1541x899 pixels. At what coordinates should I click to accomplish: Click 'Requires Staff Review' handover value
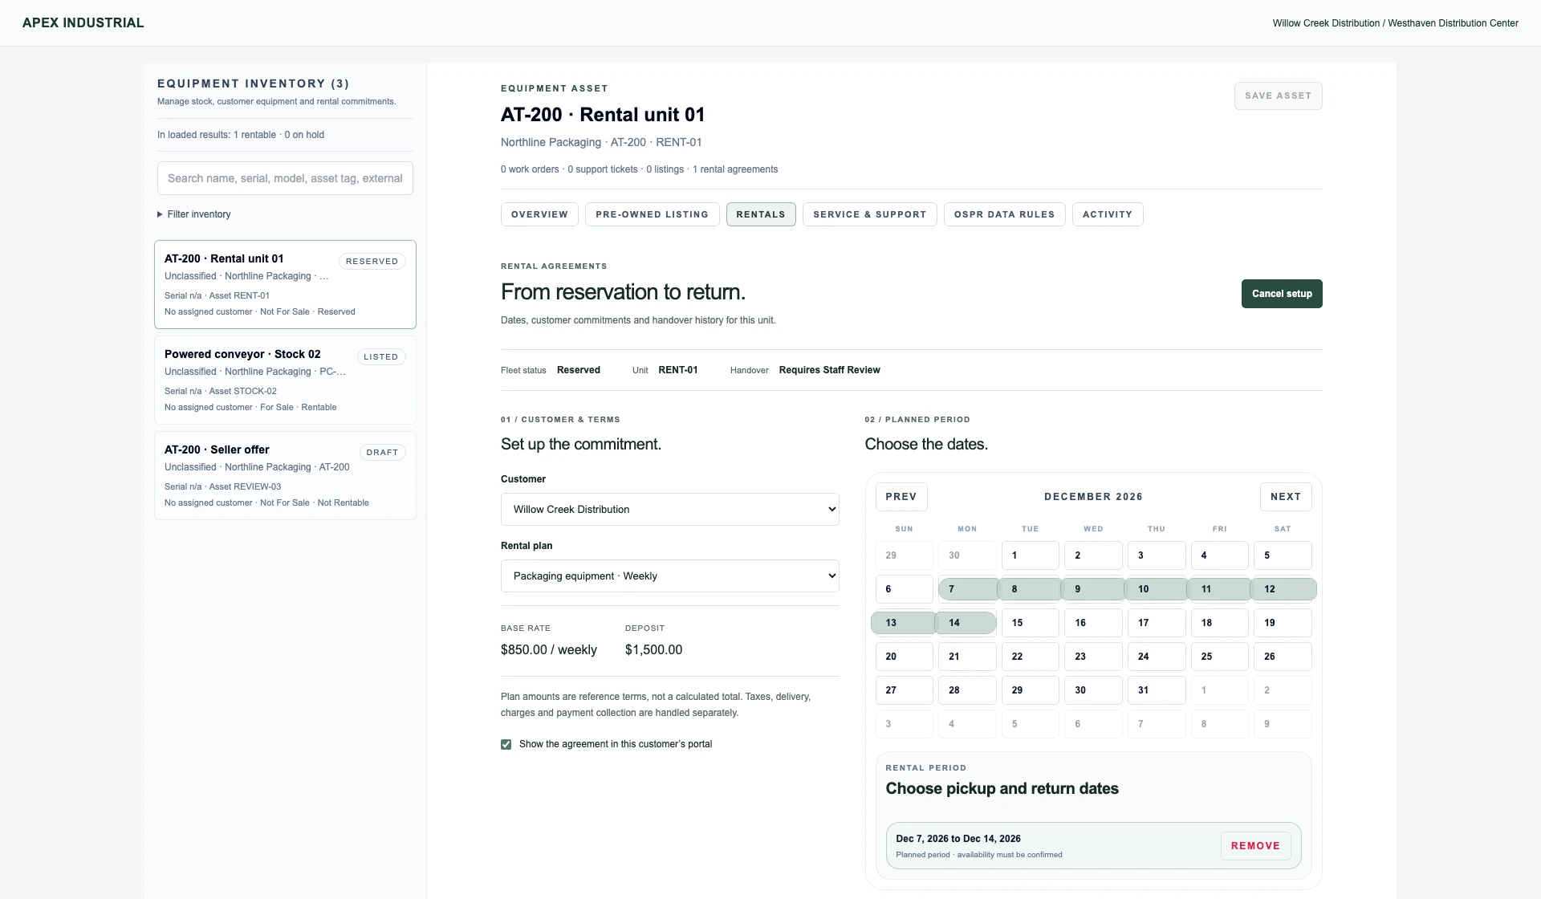[829, 370]
